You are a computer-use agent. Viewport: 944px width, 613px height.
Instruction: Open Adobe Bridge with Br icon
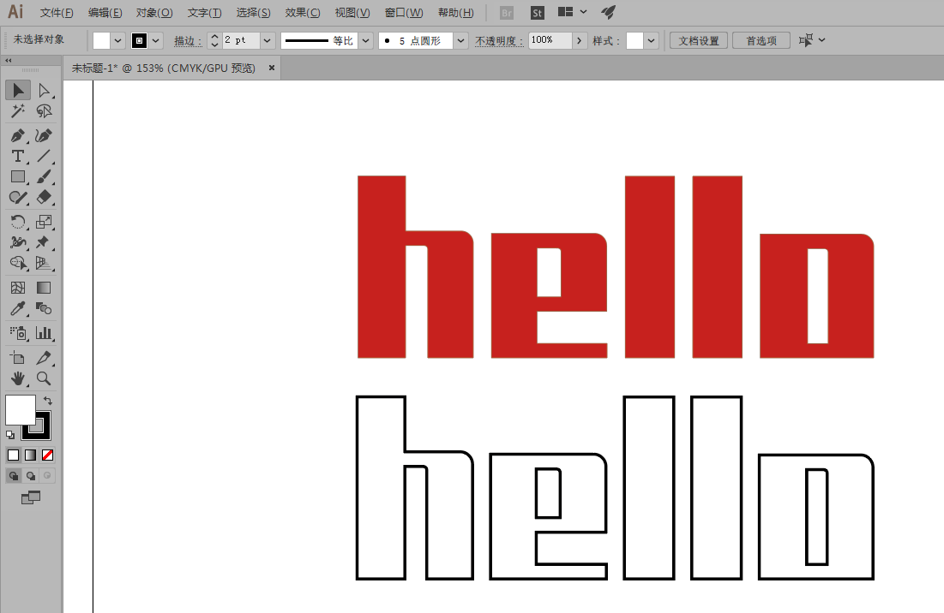[x=507, y=13]
